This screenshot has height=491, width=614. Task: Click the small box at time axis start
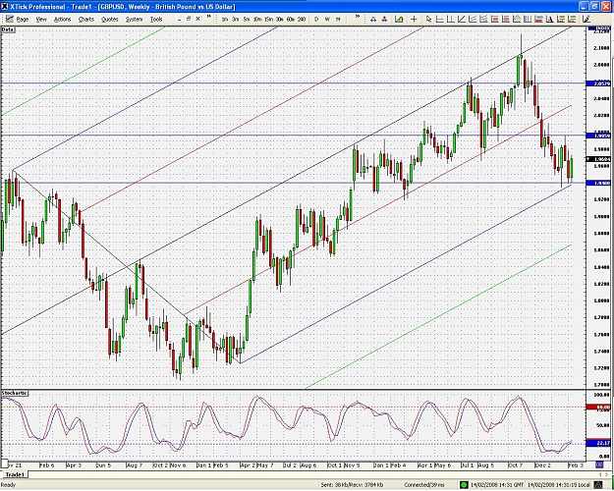[x=4, y=464]
